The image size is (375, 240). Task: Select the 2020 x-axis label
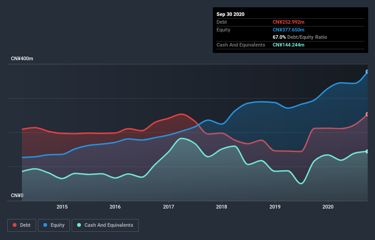(328, 207)
